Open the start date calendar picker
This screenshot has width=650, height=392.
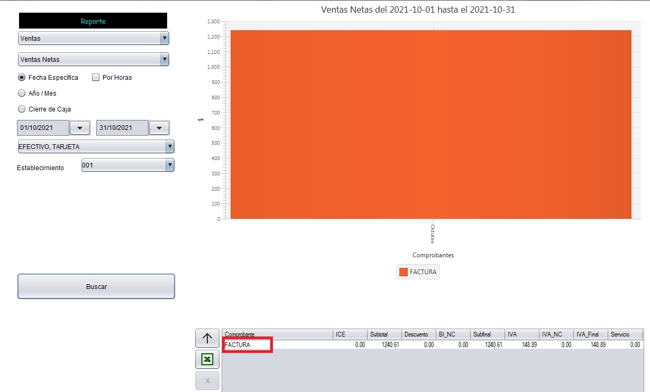pos(80,128)
